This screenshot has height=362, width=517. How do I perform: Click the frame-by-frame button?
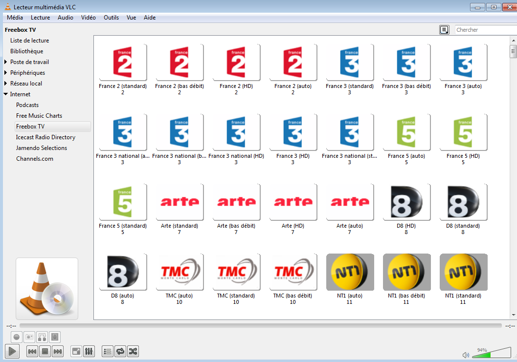[x=55, y=337]
